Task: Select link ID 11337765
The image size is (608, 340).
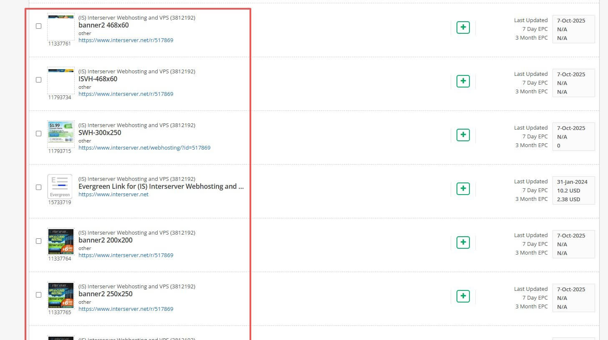Action: [60, 312]
